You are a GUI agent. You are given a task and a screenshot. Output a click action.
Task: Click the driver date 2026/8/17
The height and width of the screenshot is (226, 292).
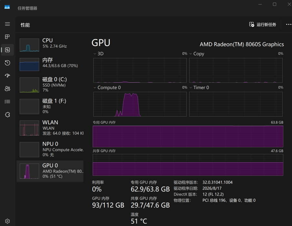pyautogui.click(x=212, y=188)
